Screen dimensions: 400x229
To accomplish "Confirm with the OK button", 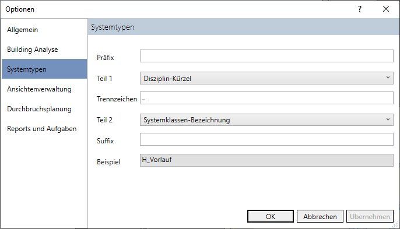I will [x=271, y=216].
